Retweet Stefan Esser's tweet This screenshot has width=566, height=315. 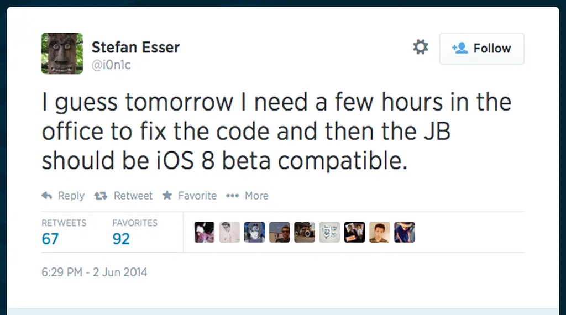[x=123, y=196]
